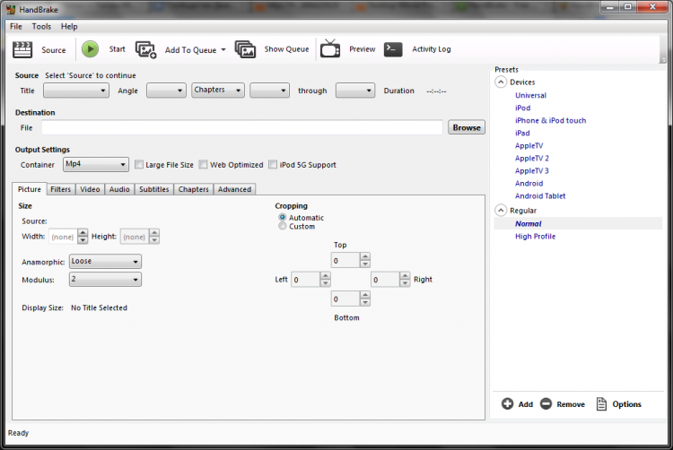The height and width of the screenshot is (450, 673).
Task: Open the Container Mp4 dropdown
Action: (x=96, y=165)
